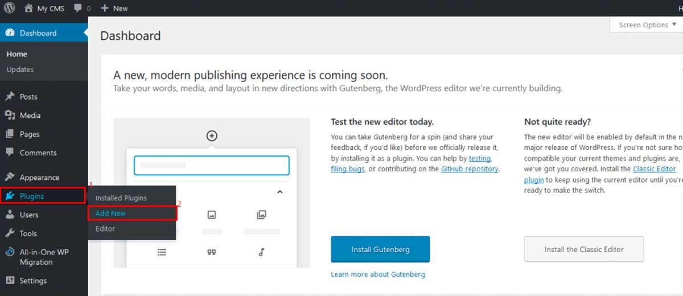Open Updates under Dashboard
This screenshot has width=683, height=296.
click(20, 69)
